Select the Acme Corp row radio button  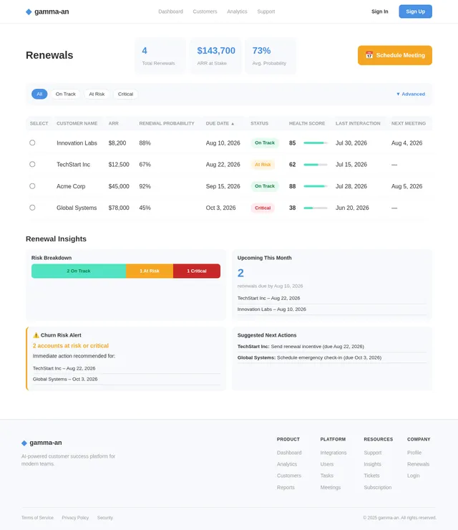tap(32, 186)
